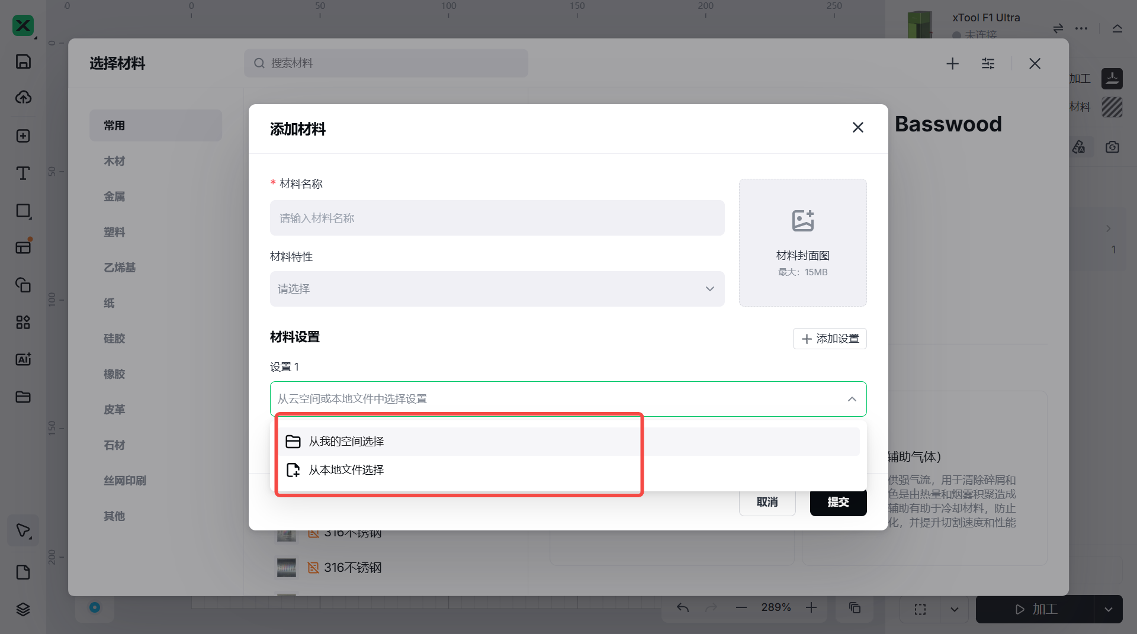Image resolution: width=1137 pixels, height=634 pixels.
Task: Open the layers icon at bottom left
Action: pyautogui.click(x=23, y=609)
